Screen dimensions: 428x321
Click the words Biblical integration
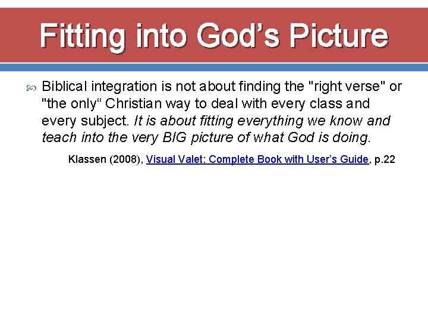click(x=99, y=87)
